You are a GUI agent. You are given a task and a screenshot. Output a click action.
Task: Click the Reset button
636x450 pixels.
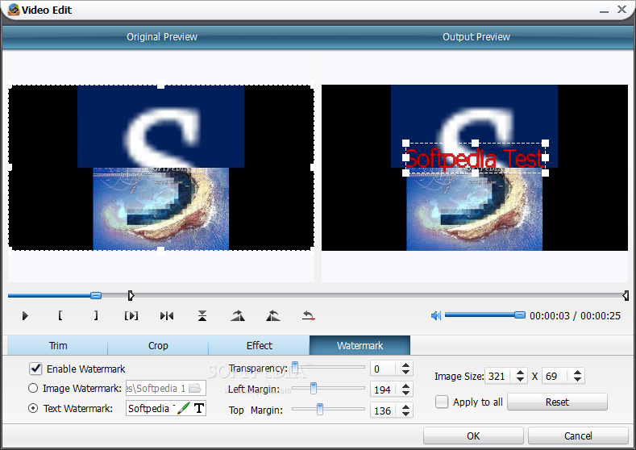point(557,402)
